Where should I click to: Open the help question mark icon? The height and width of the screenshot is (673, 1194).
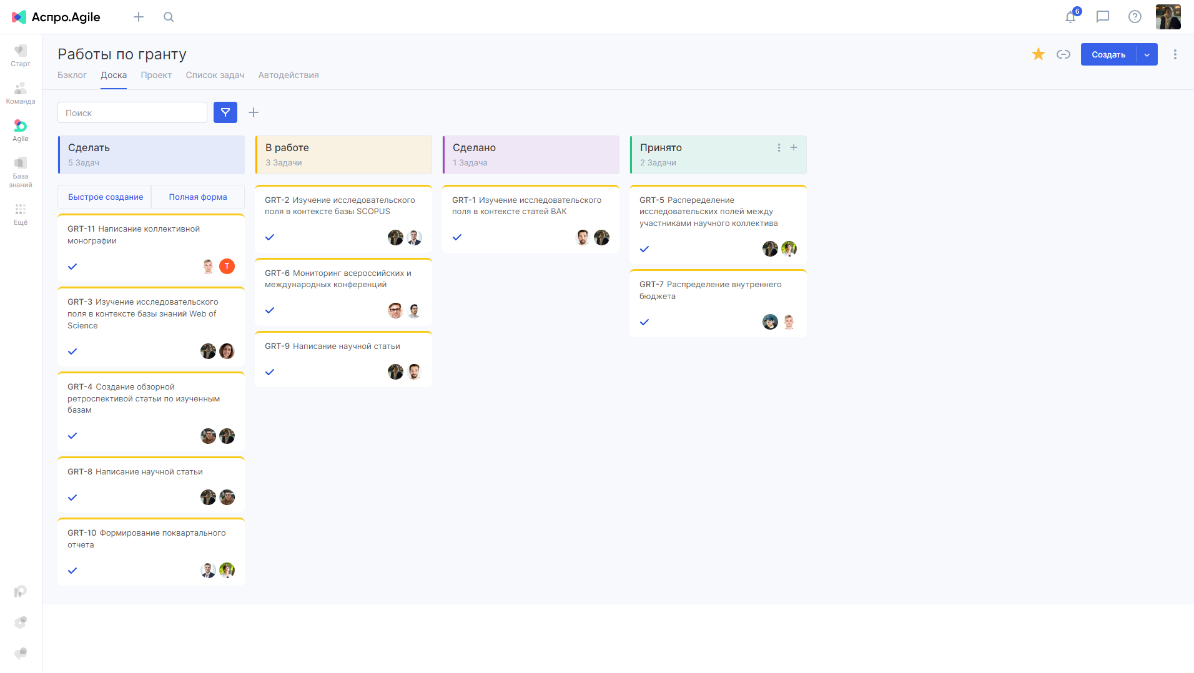[1135, 17]
